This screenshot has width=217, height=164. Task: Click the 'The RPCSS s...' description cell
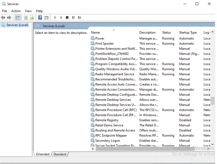(149, 110)
